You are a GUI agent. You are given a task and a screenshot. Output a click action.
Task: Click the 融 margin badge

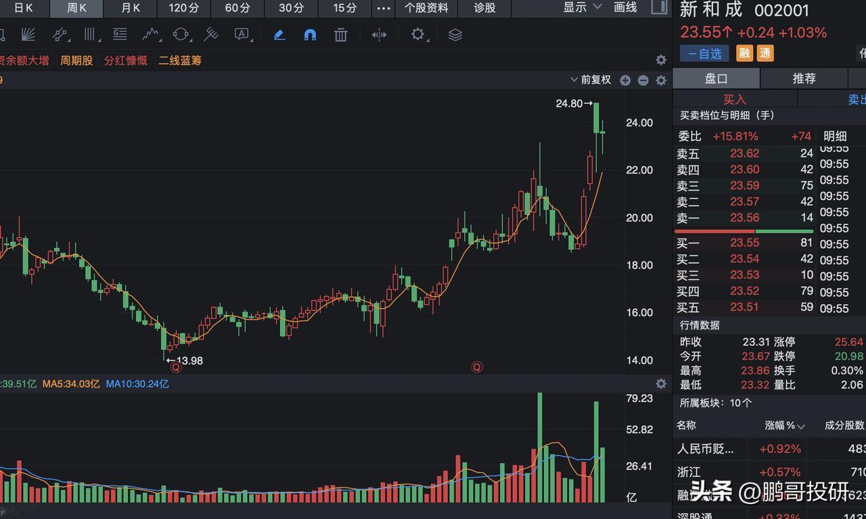[745, 53]
